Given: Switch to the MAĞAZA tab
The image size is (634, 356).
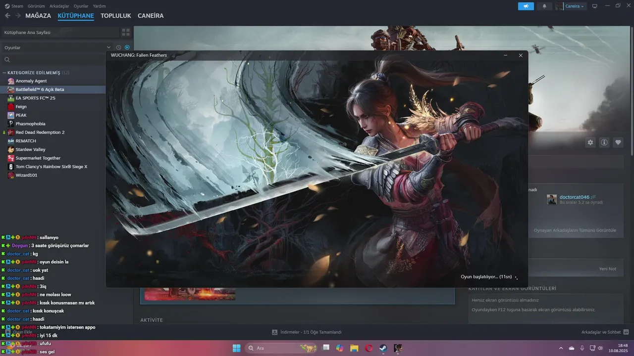Looking at the screenshot, I should point(38,16).
